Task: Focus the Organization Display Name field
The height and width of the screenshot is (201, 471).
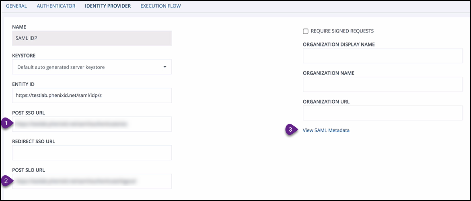Action: [x=383, y=56]
